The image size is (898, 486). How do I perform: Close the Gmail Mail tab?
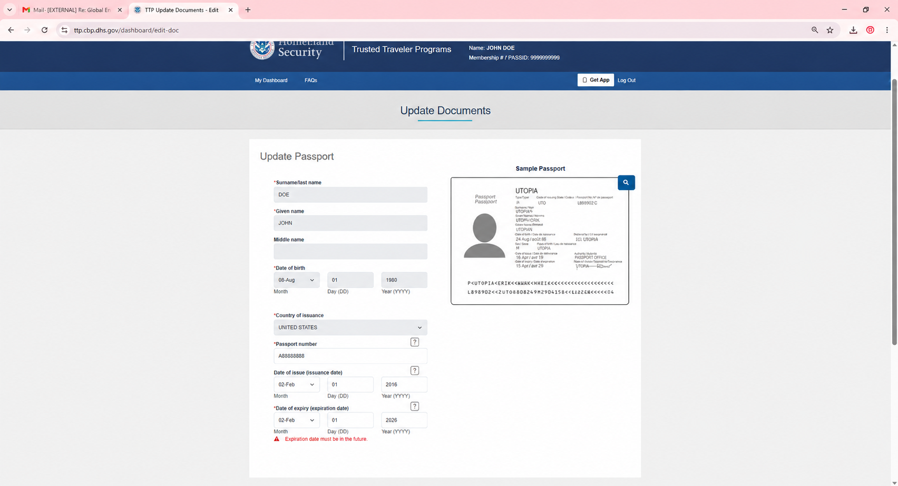tap(120, 10)
